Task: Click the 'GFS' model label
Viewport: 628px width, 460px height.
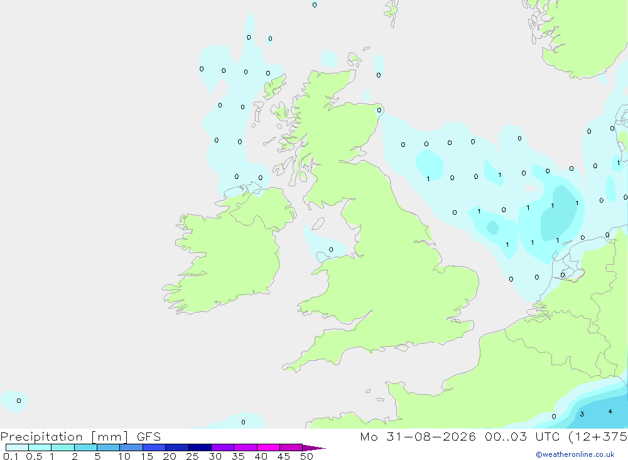Action: [149, 437]
